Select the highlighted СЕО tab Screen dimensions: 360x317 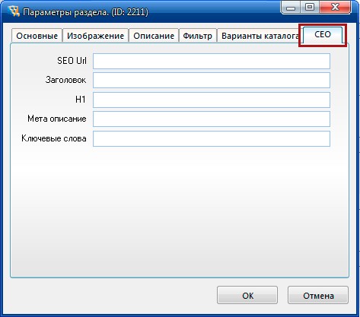[x=323, y=35]
